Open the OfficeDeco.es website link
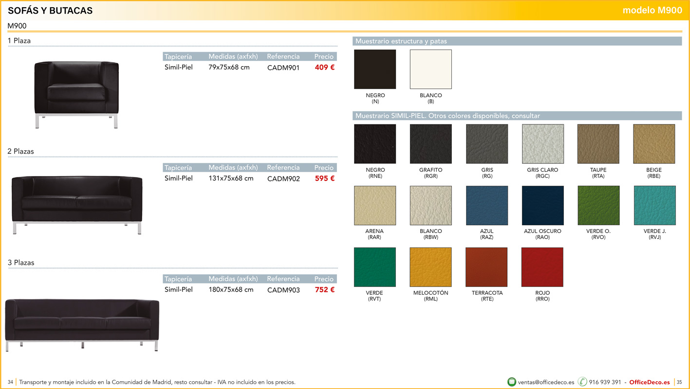690x389 pixels. 650,382
